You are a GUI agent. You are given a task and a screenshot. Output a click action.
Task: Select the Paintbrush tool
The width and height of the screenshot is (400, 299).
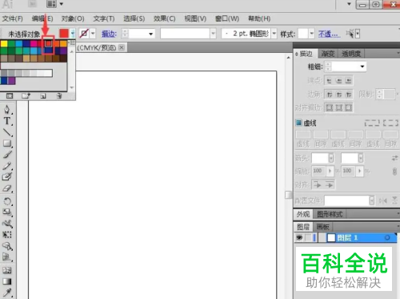pos(7,155)
